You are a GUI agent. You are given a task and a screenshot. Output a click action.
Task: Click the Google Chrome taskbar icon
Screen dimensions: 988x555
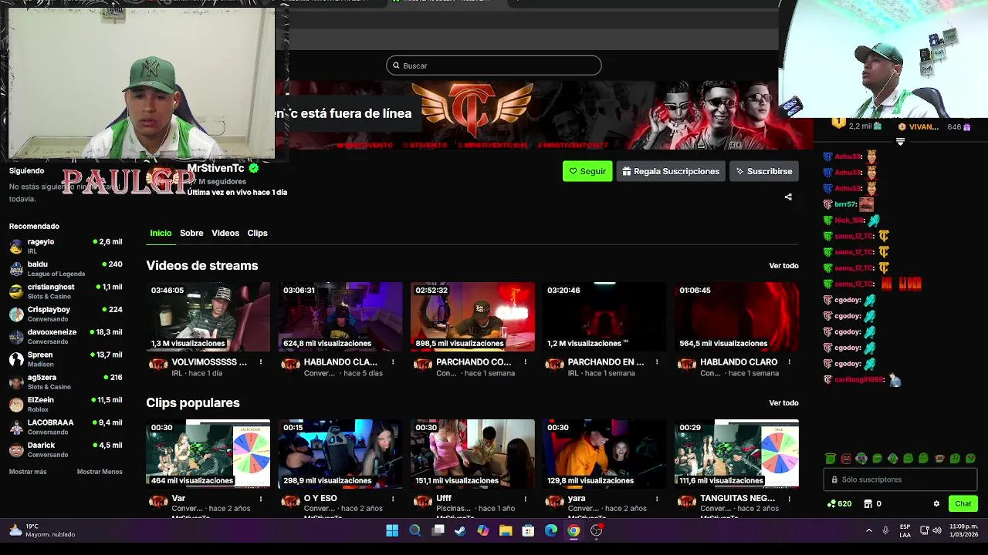point(574,530)
